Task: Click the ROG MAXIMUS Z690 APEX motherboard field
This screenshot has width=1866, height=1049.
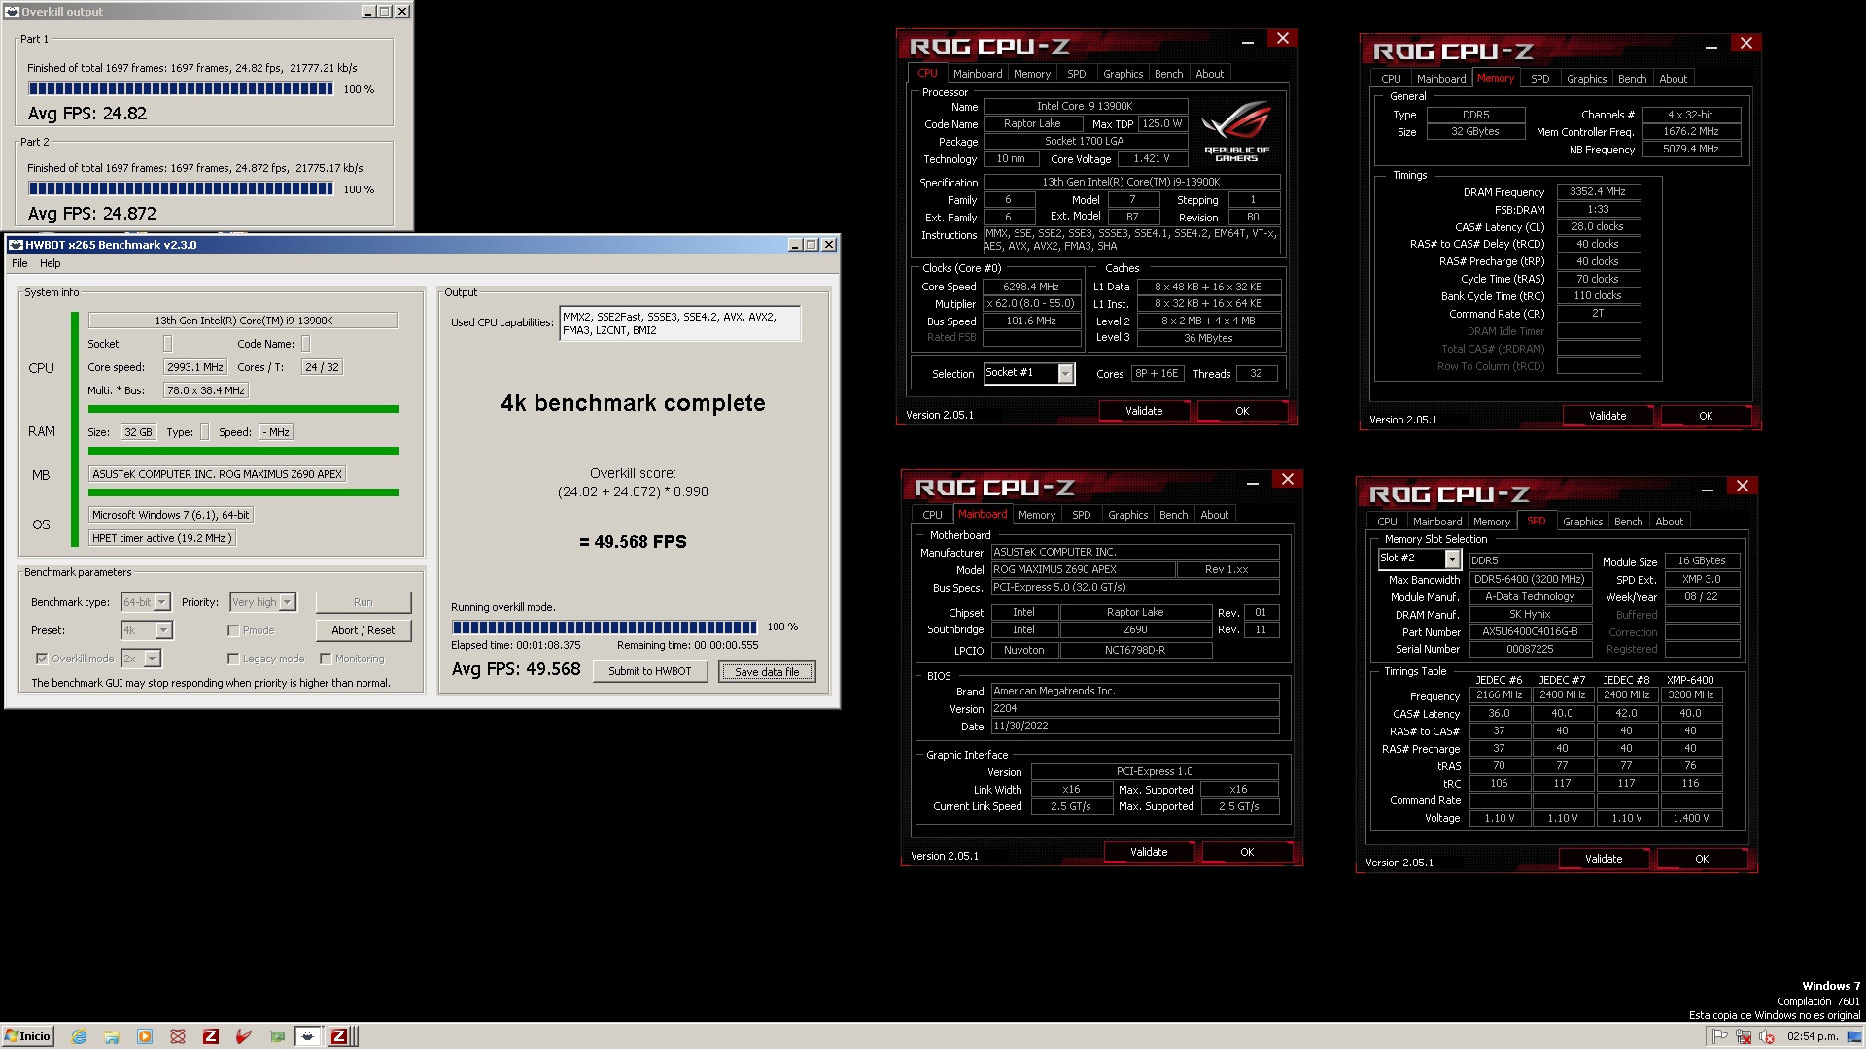Action: tap(218, 474)
